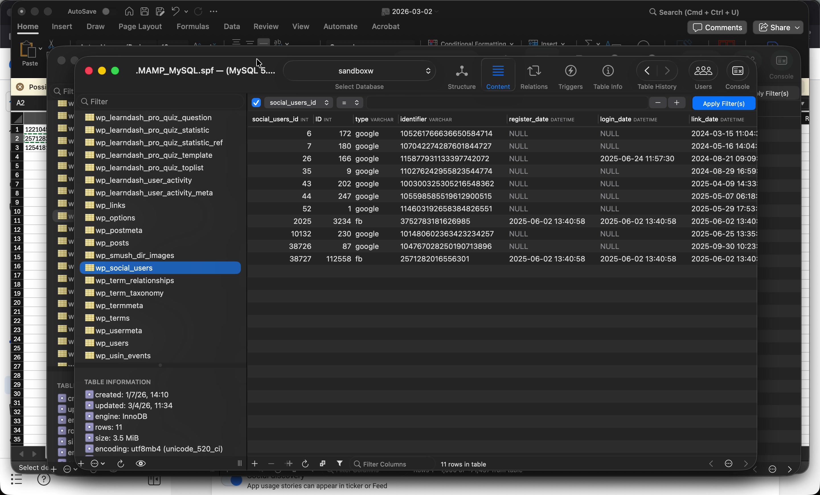This screenshot has width=820, height=495.
Task: Click Excel search box in title bar
Action: coord(694,12)
